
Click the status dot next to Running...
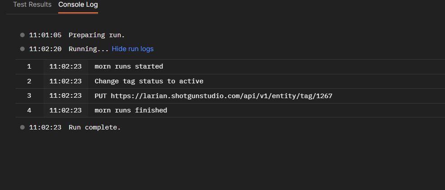click(x=22, y=49)
